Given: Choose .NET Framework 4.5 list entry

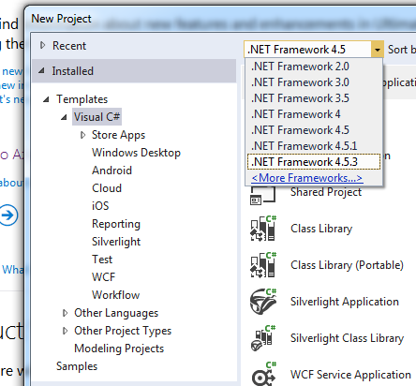Looking at the screenshot, I should coord(314,130).
